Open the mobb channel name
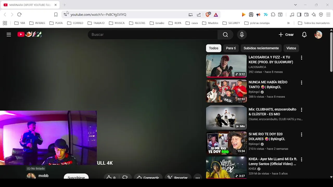Viewport: 333px width, 187px height. tap(43, 176)
